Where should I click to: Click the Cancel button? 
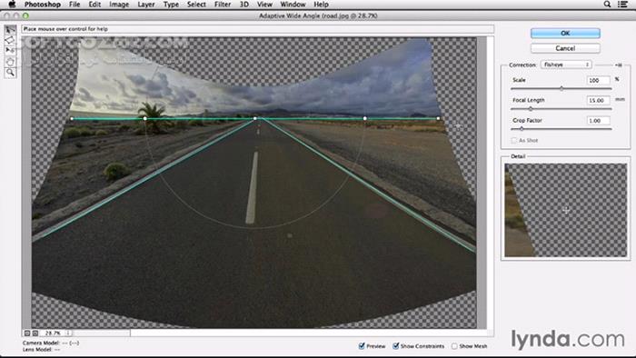[565, 48]
